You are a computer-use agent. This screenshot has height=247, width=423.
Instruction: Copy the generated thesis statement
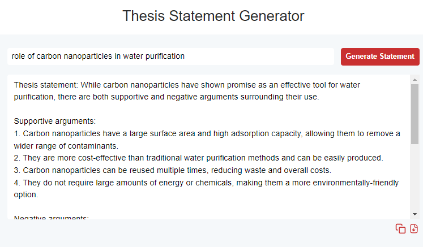(400, 228)
